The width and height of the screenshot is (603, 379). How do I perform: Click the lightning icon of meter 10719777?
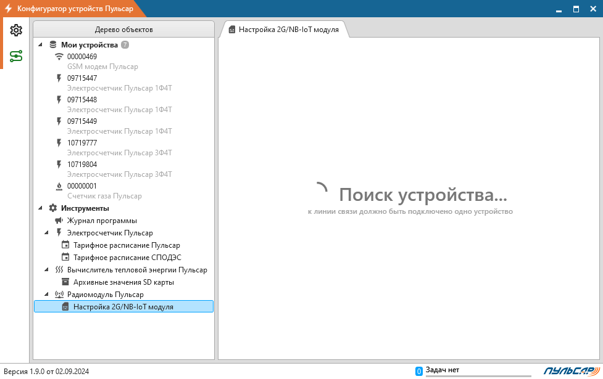coord(59,142)
